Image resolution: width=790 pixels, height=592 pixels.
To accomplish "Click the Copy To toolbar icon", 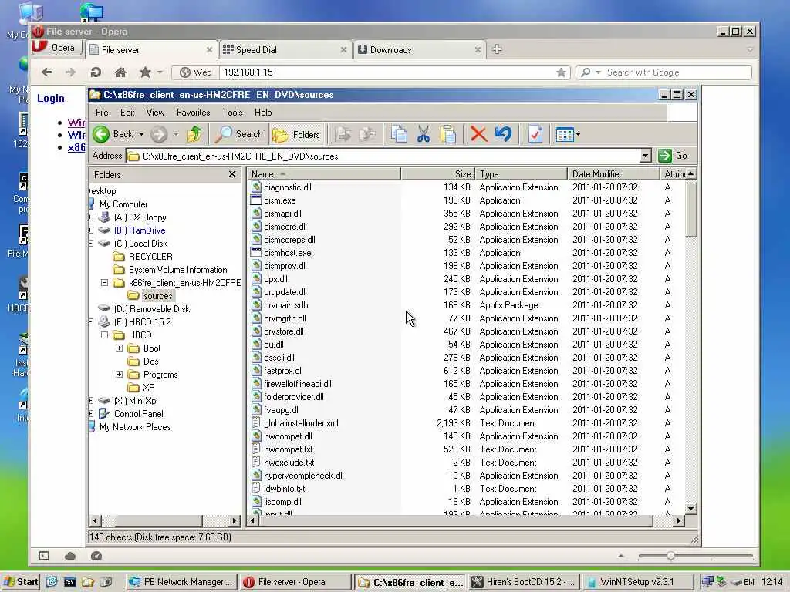I will coord(367,134).
